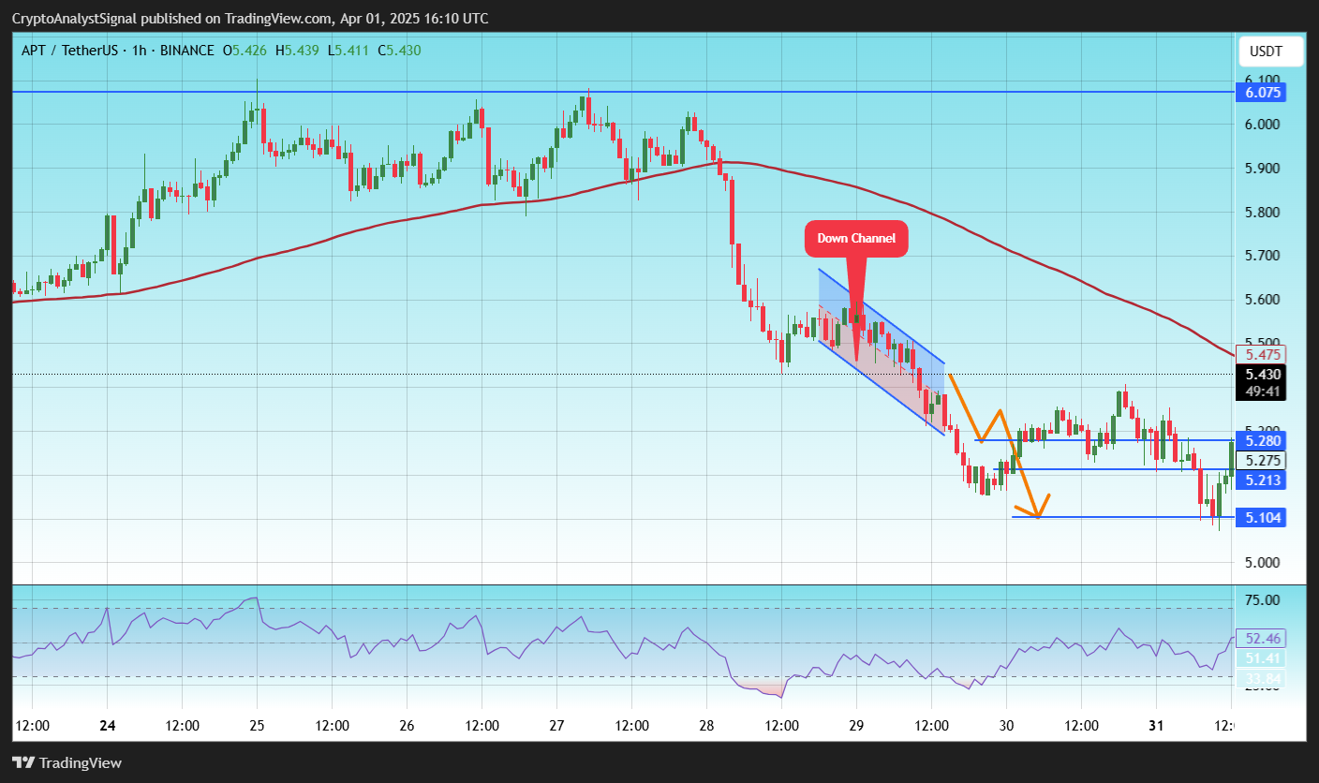Select the 5.213 horizontal line price label

(x=1261, y=480)
